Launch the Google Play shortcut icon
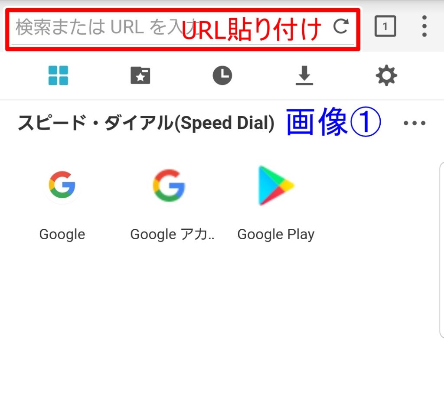Image resolution: width=444 pixels, height=404 pixels. (276, 186)
